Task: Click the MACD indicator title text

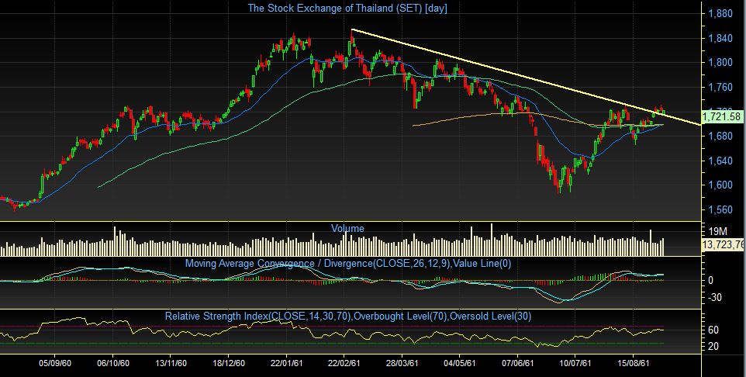Action: tap(347, 263)
